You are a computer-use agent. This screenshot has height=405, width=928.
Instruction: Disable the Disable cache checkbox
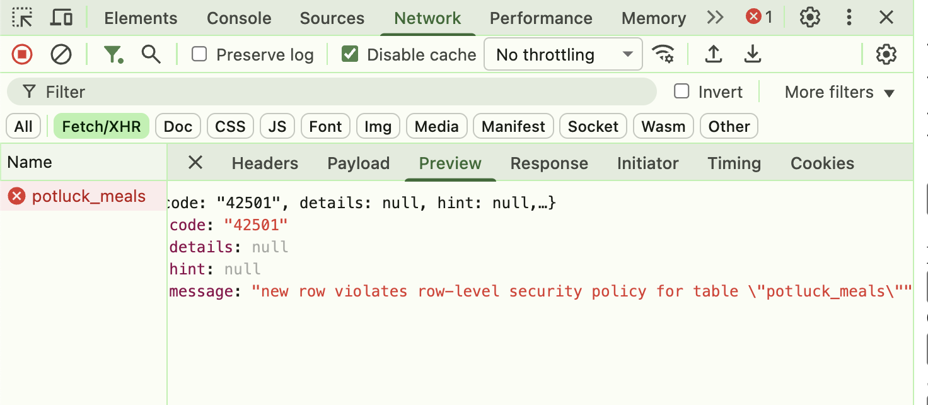pyautogui.click(x=350, y=54)
